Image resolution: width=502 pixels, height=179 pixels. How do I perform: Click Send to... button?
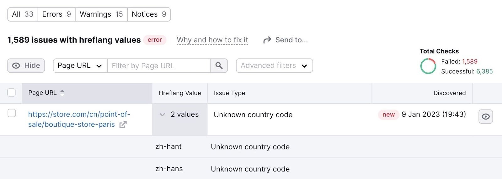pos(286,40)
